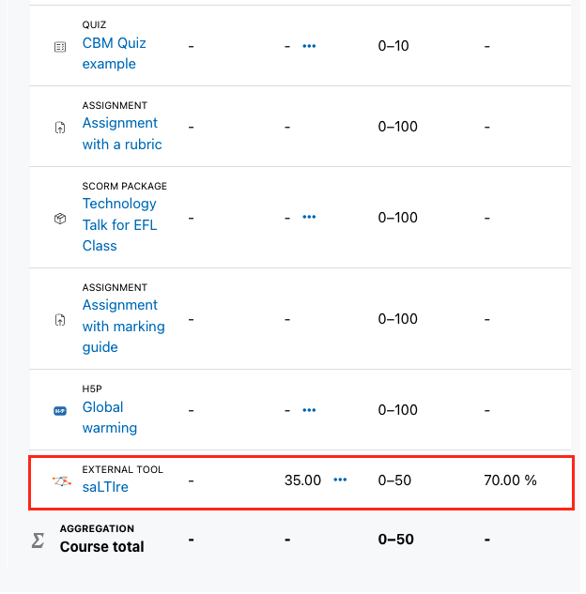Image resolution: width=586 pixels, height=594 pixels.
Task: Click the sigma icon beside Course total
Action: (x=38, y=541)
